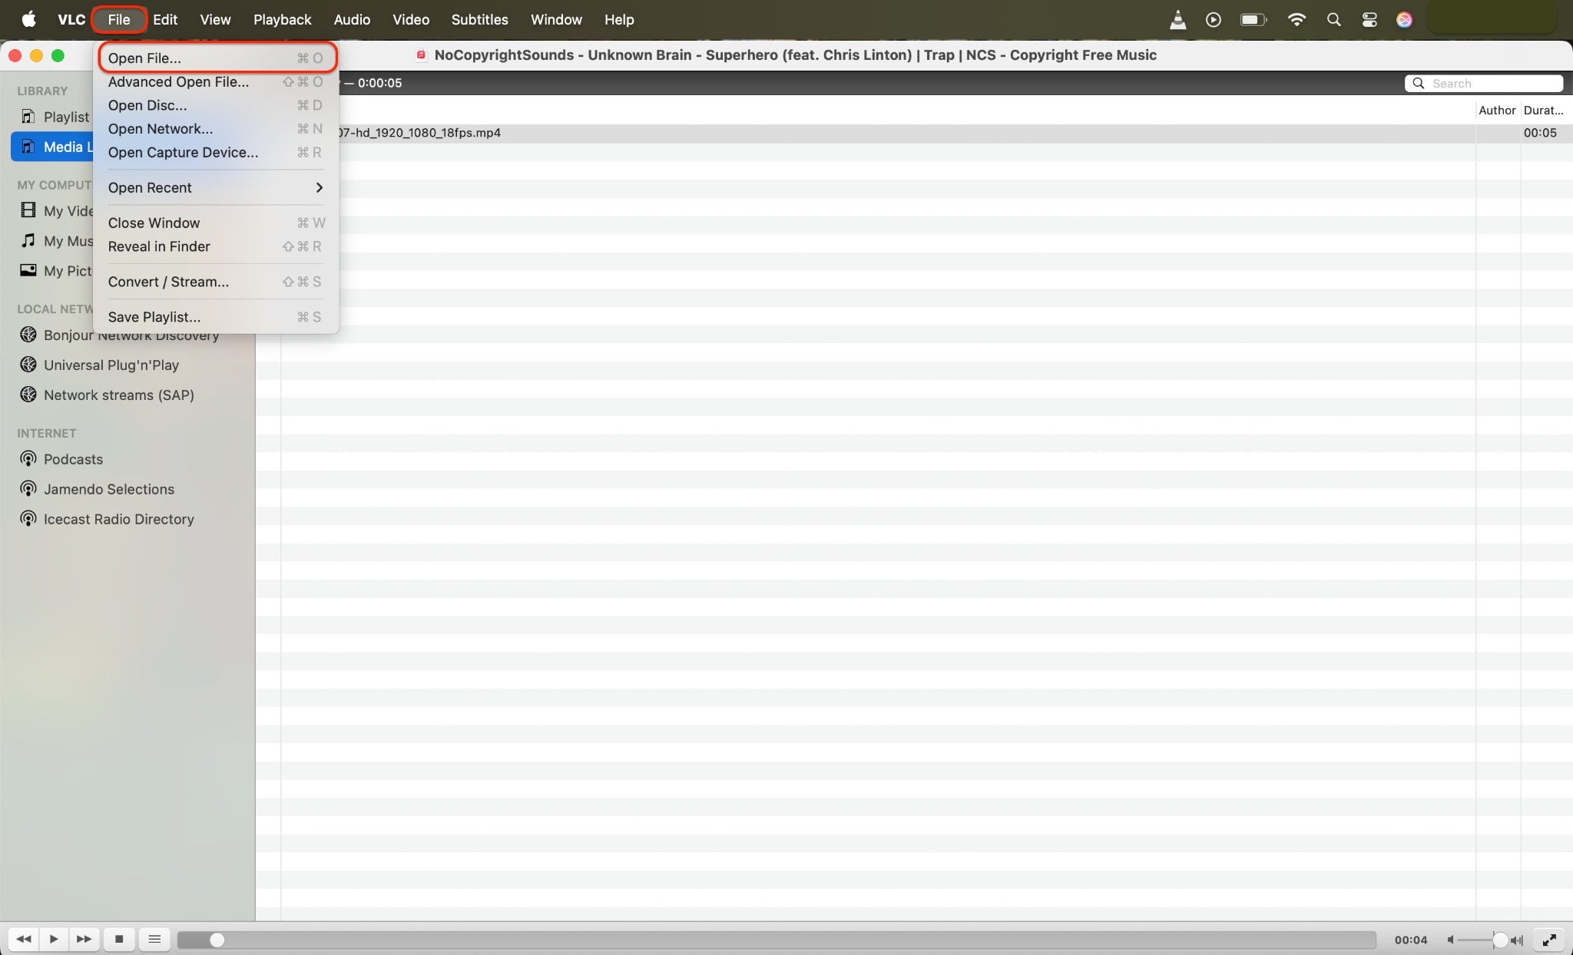This screenshot has width=1573, height=955.
Task: Click the play circle menu bar icon
Action: click(x=1214, y=20)
